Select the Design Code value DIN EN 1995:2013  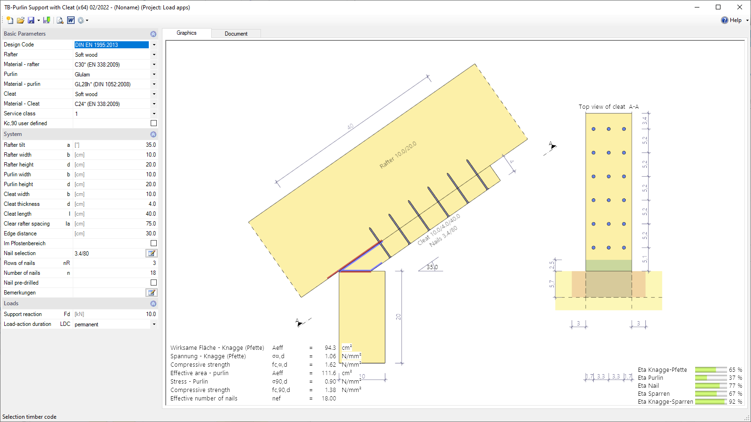(112, 45)
